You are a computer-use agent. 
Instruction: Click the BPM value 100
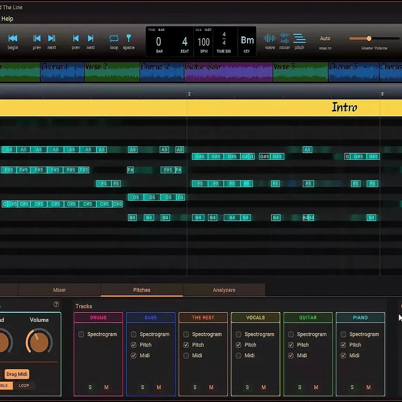pos(204,42)
